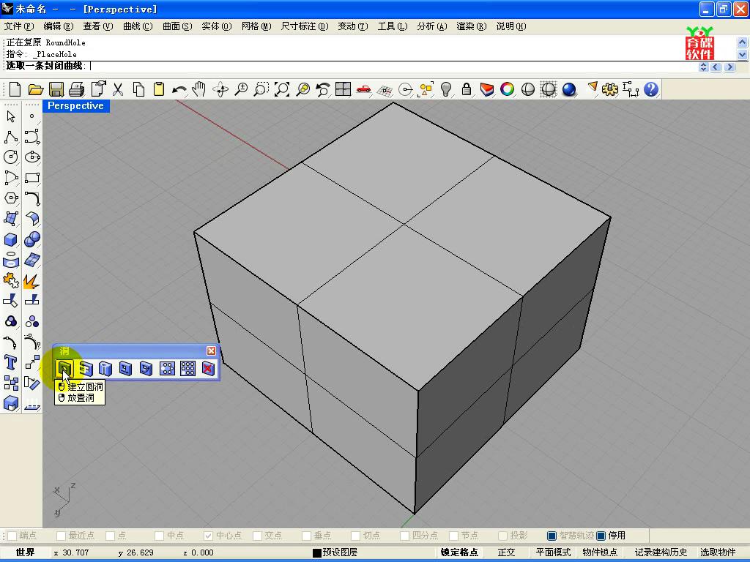750x562 pixels.
Task: Open the Edit layers icon
Action: 487,89
